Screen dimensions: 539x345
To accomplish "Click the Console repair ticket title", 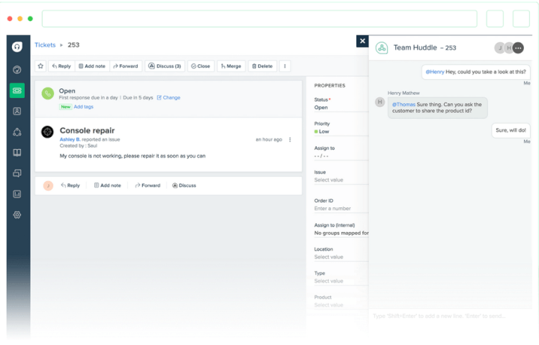I will pyautogui.click(x=88, y=130).
